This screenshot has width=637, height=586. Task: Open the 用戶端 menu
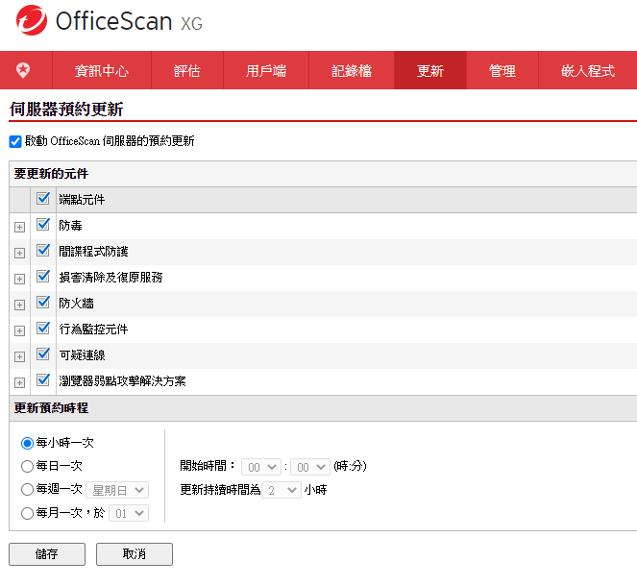click(266, 71)
